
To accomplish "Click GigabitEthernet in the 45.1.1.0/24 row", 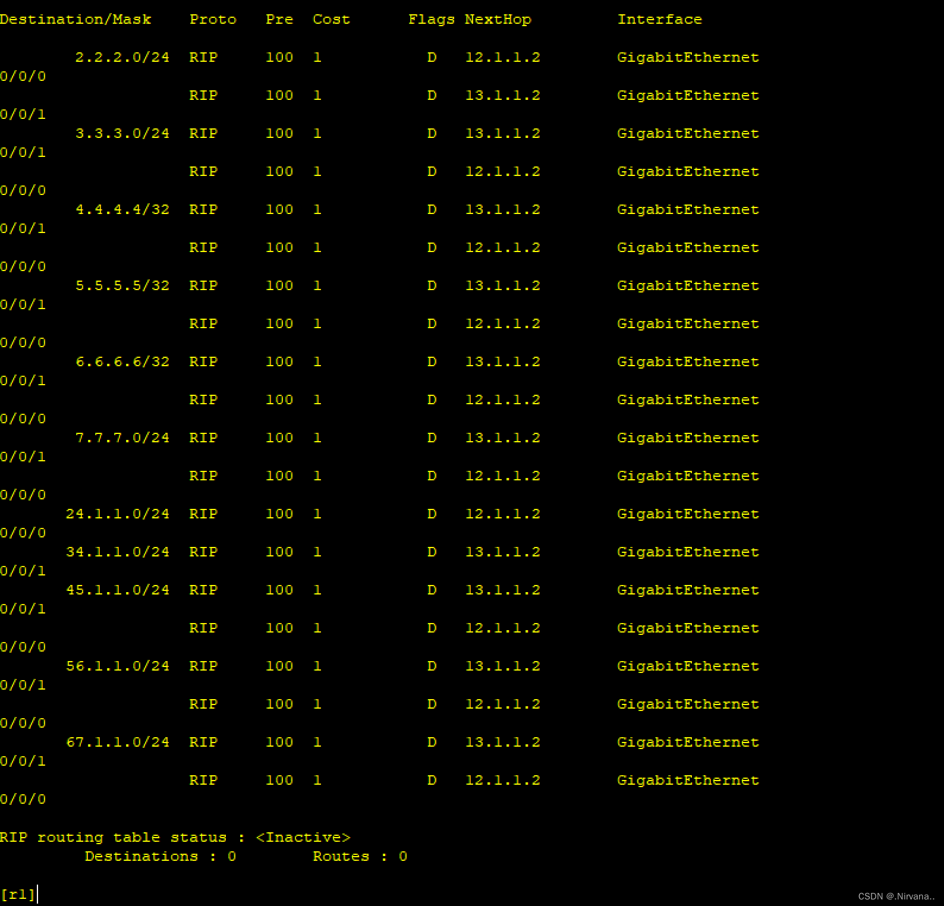I will pos(688,590).
